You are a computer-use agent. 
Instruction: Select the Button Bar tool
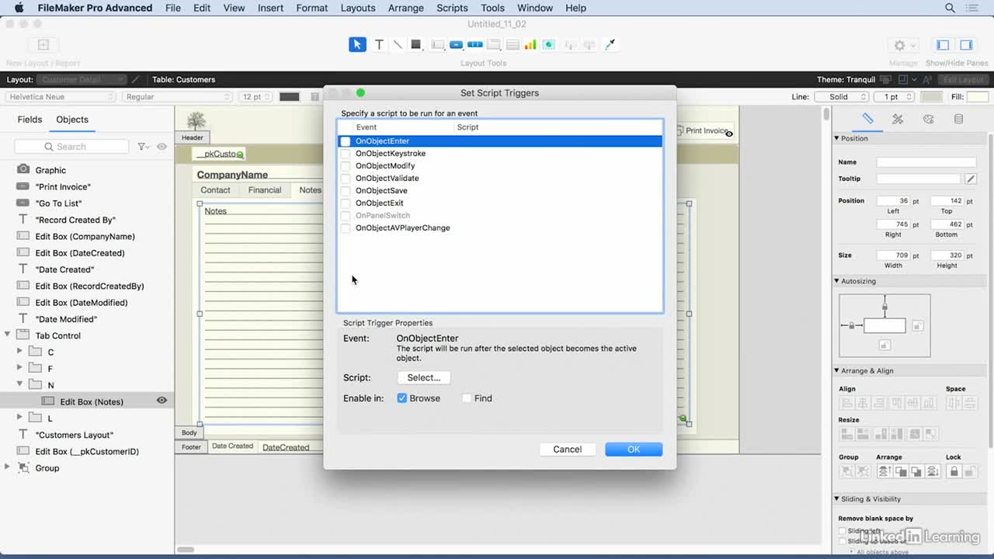coord(475,45)
